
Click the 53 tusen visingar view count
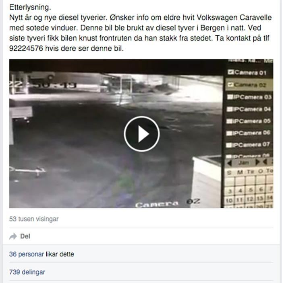[x=34, y=219]
